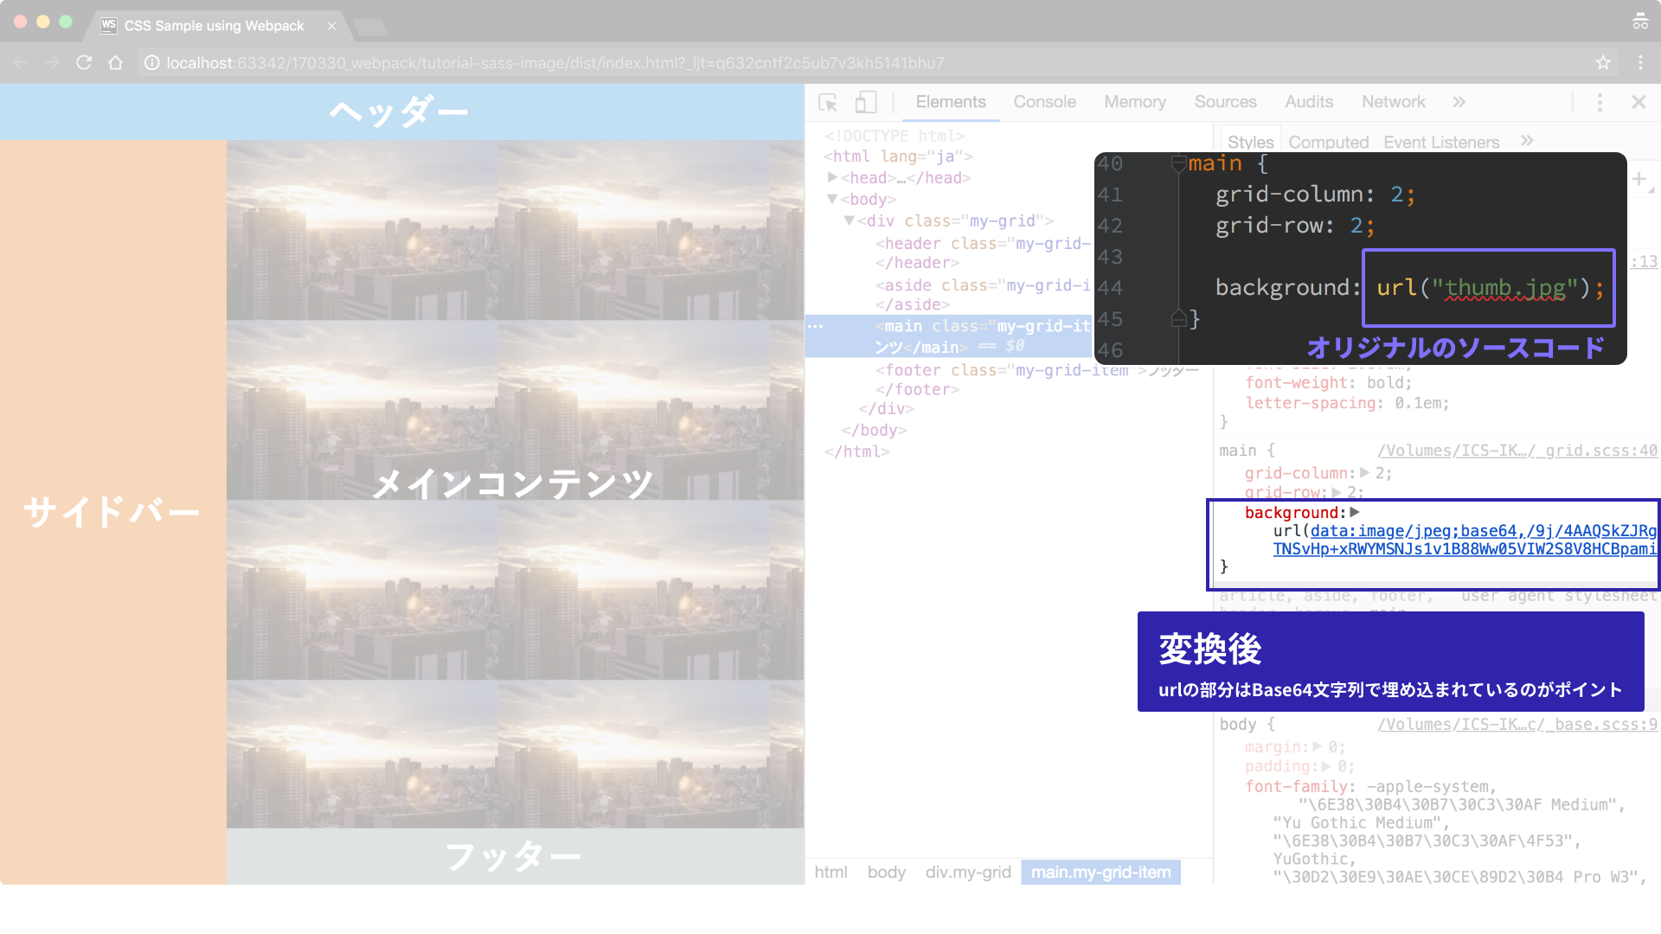Open the DevTools customize menu icon
This screenshot has width=1661, height=934.
pos(1600,103)
